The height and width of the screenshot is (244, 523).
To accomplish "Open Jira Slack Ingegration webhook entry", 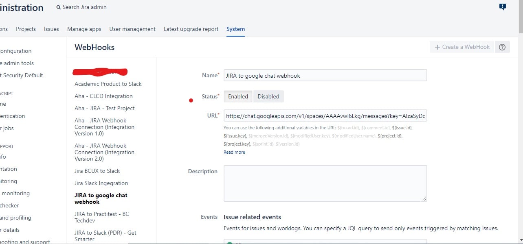I will (101, 183).
